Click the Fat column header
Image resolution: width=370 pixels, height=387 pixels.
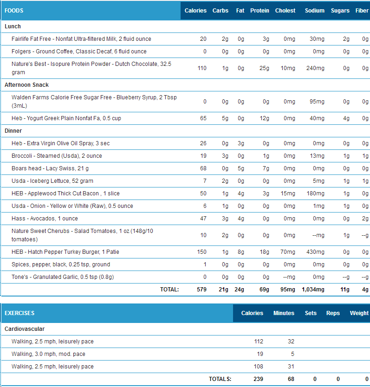pos(240,11)
